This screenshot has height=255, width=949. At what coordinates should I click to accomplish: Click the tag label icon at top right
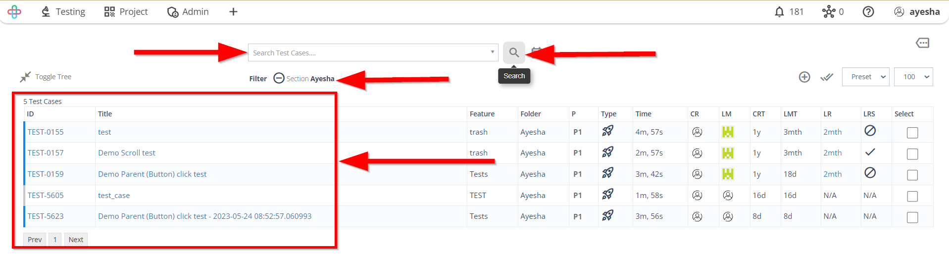(922, 43)
